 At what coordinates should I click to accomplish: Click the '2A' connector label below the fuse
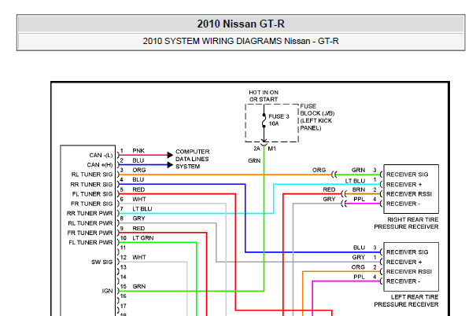256,149
